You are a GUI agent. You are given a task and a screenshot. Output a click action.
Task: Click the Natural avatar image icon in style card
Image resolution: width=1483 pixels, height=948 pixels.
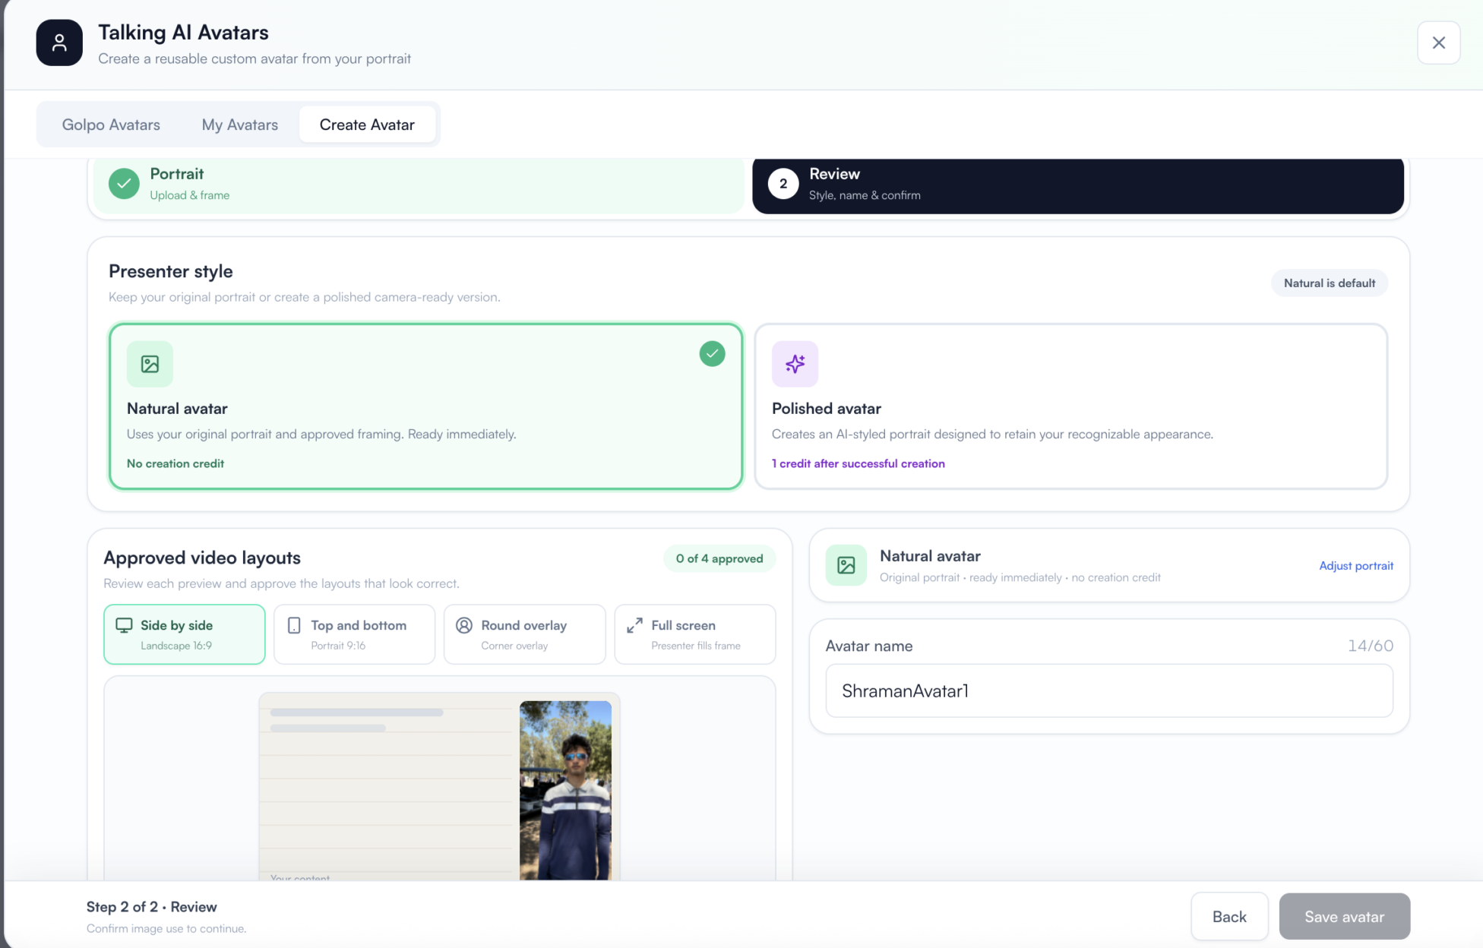[x=150, y=364]
